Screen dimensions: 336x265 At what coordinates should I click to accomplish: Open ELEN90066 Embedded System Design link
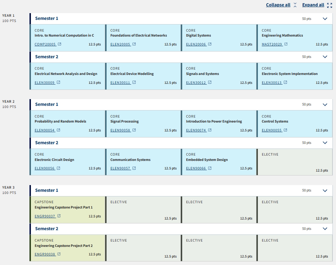tap(196, 168)
